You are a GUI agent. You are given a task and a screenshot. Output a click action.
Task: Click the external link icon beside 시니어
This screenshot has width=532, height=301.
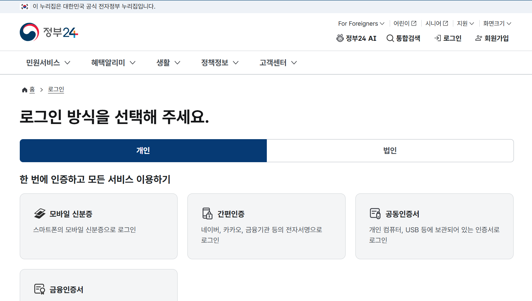coord(446,23)
